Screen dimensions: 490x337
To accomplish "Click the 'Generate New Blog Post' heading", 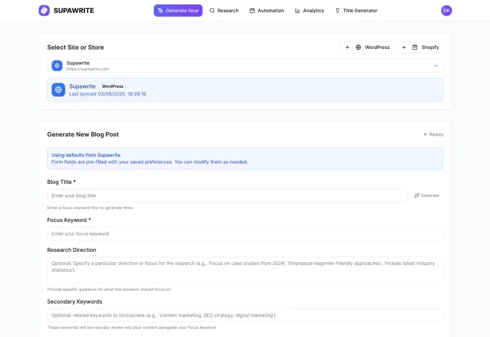I will 83,134.
